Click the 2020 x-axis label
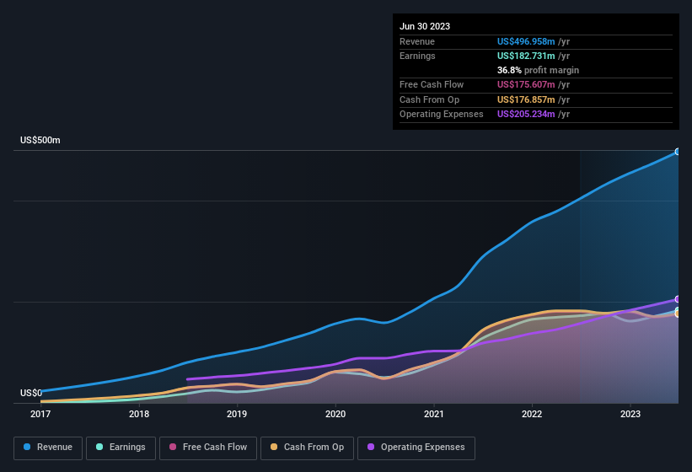Image resolution: width=692 pixels, height=472 pixels. click(335, 414)
